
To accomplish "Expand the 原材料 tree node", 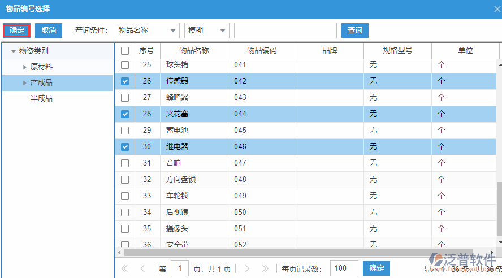I will pyautogui.click(x=25, y=67).
